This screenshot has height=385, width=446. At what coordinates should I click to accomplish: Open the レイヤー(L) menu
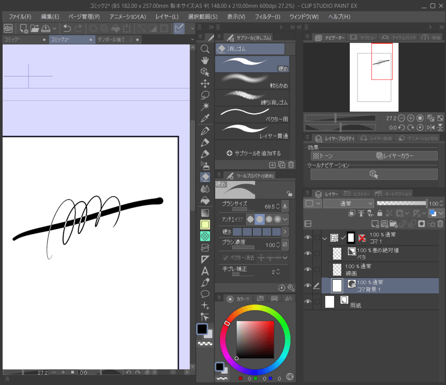(167, 17)
